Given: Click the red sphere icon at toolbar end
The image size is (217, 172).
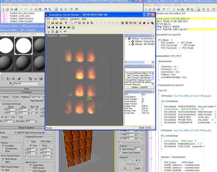Looking at the screenshot, I should point(152,23).
